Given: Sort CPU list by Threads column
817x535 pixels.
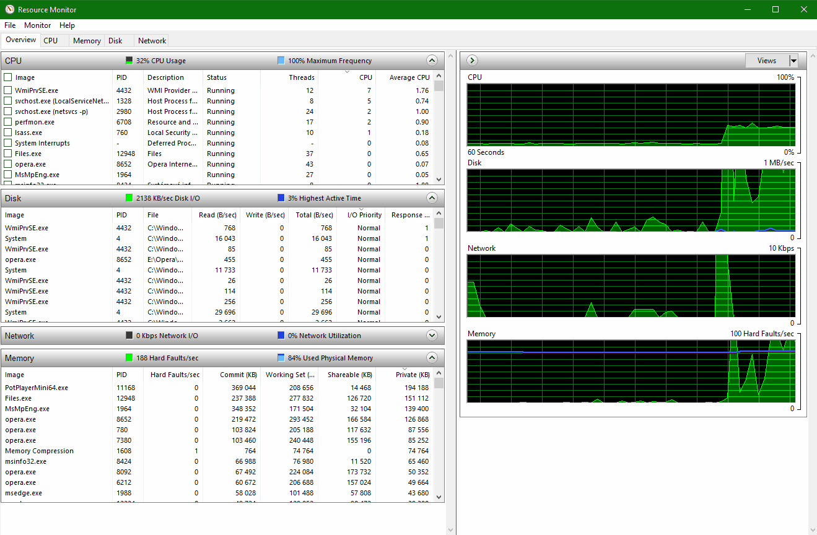Looking at the screenshot, I should point(289,77).
